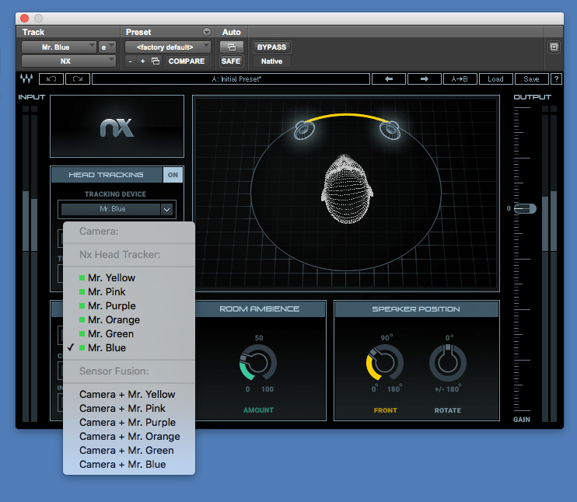Screen dimensions: 577x502
Task: Toggle BYPASS on the plug-in
Action: [x=271, y=47]
